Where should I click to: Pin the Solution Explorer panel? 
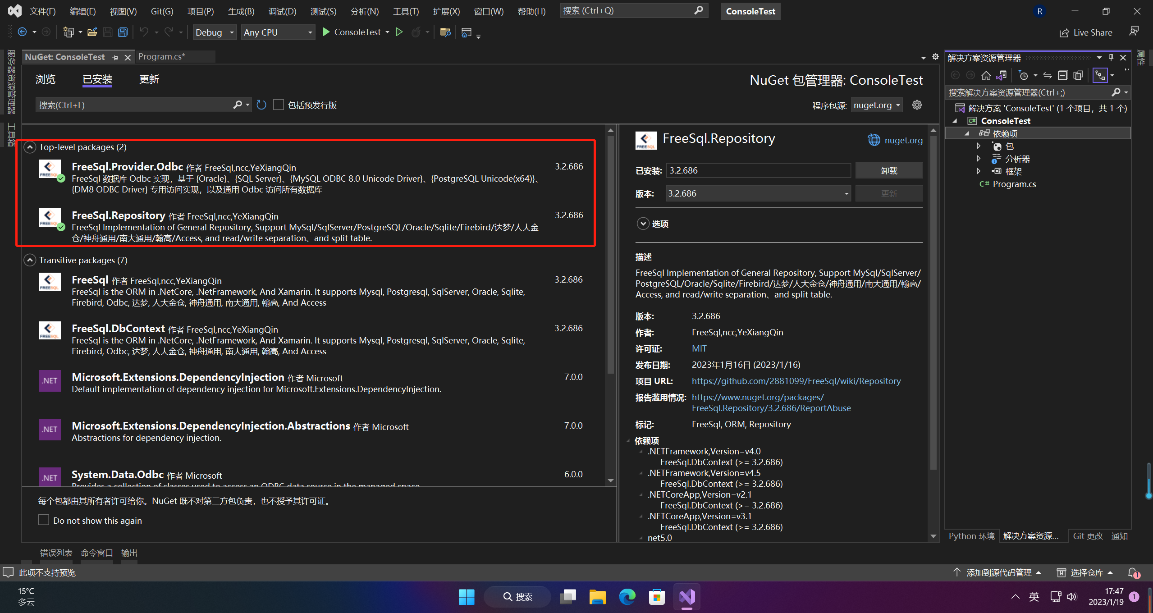[1111, 58]
